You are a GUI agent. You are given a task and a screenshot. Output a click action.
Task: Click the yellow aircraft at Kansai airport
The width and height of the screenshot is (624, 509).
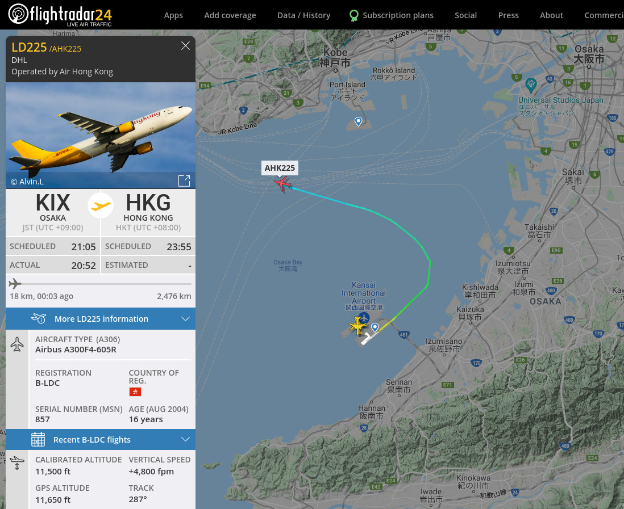[x=357, y=326]
